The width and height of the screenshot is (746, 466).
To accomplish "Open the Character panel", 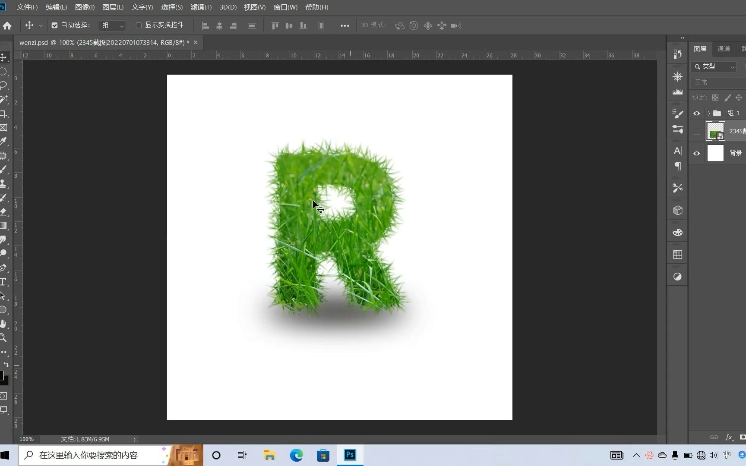I will click(x=677, y=151).
